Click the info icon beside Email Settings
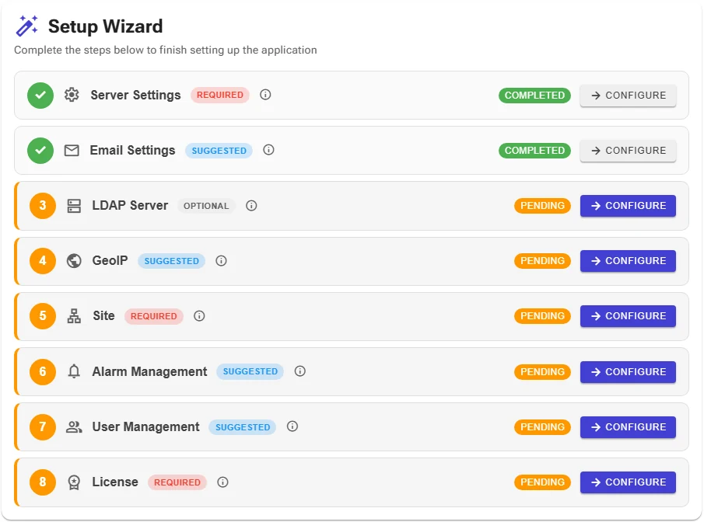The height and width of the screenshot is (522, 704). pos(268,150)
